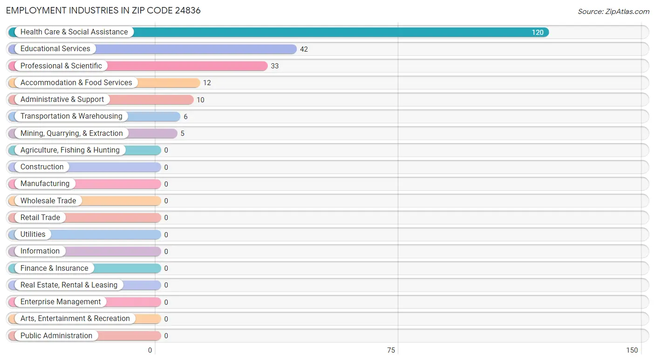Click the x-axis label 150
Image resolution: width=655 pixels, height=361 pixels.
[x=632, y=350]
